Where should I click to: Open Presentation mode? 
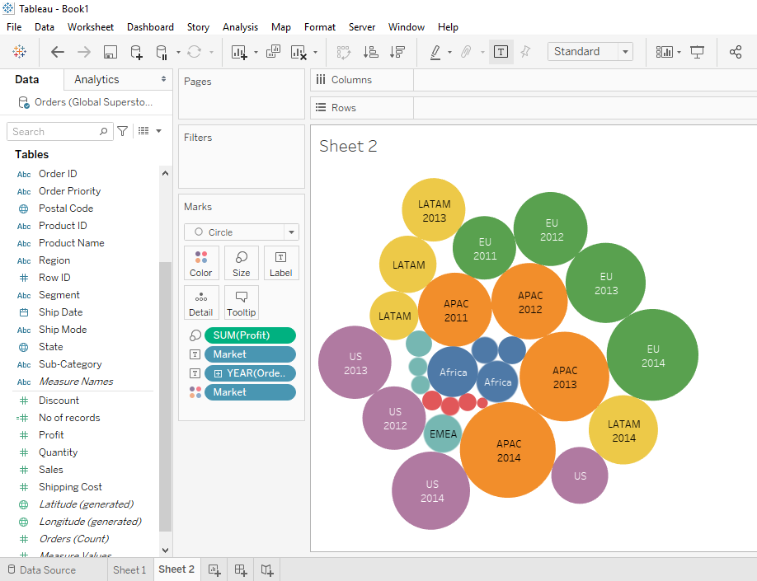(x=697, y=52)
